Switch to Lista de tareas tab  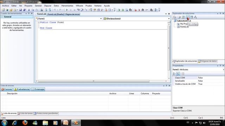click(25, 113)
